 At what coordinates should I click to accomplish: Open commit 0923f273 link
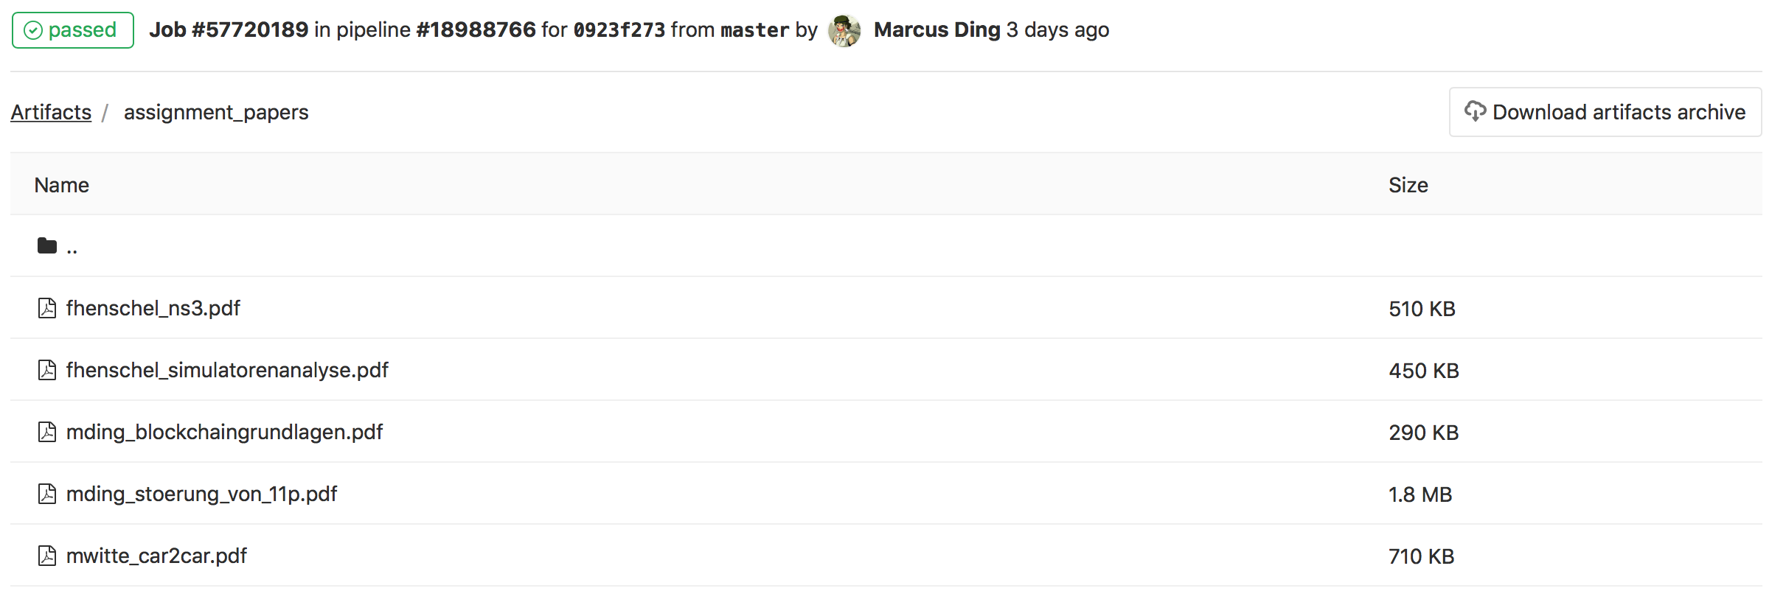click(x=619, y=30)
